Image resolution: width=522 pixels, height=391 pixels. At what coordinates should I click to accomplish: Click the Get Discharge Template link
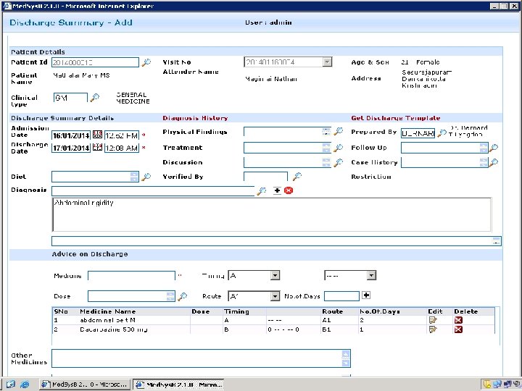pyautogui.click(x=395, y=118)
